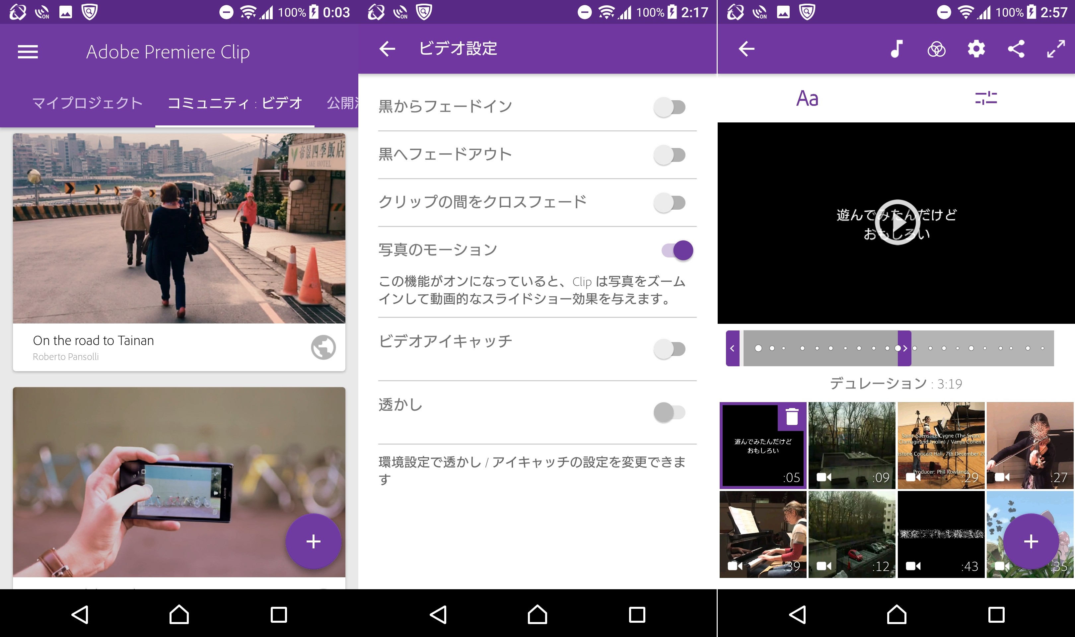Image resolution: width=1075 pixels, height=637 pixels.
Task: Tap the share icon in editor toolbar
Action: pos(1016,49)
